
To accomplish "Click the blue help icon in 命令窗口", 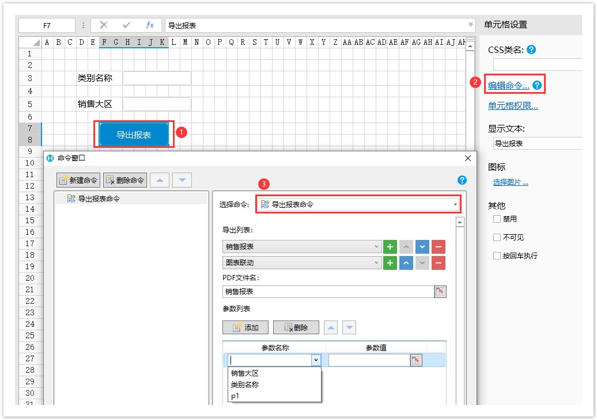I will [462, 180].
